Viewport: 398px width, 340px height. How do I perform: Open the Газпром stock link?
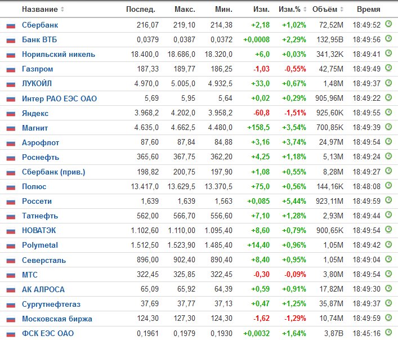[x=37, y=69]
